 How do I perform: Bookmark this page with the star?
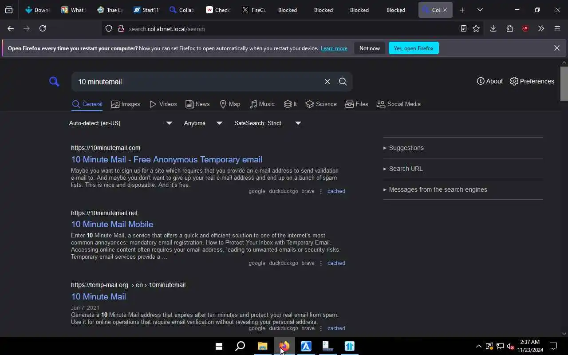(476, 28)
